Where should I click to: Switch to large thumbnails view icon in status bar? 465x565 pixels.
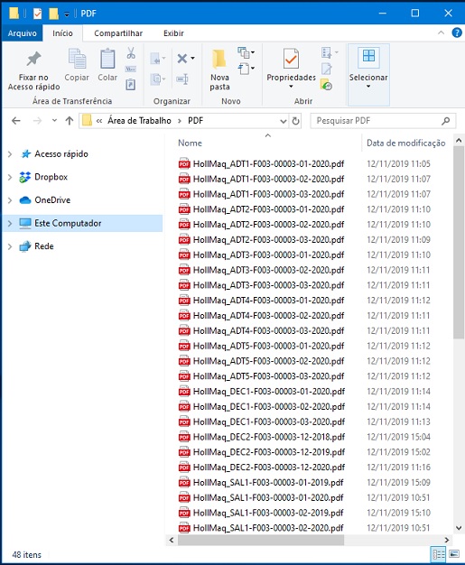pyautogui.click(x=454, y=554)
